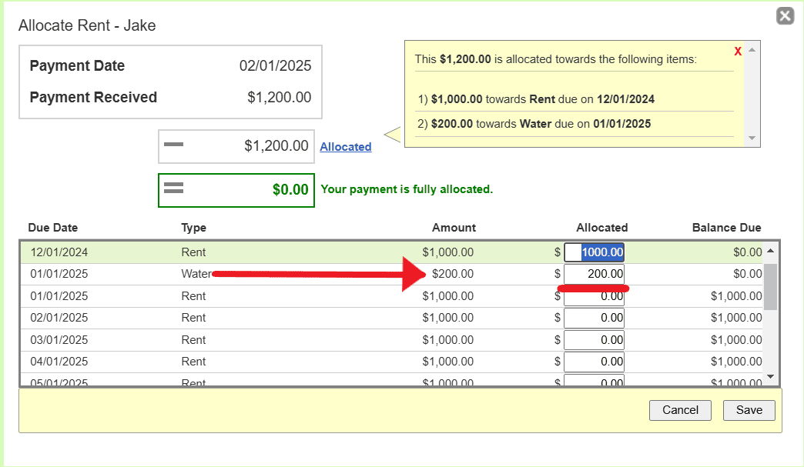Image resolution: width=804 pixels, height=467 pixels.
Task: Edit allocated field for 04/01/2025 Rent
Action: click(x=594, y=362)
